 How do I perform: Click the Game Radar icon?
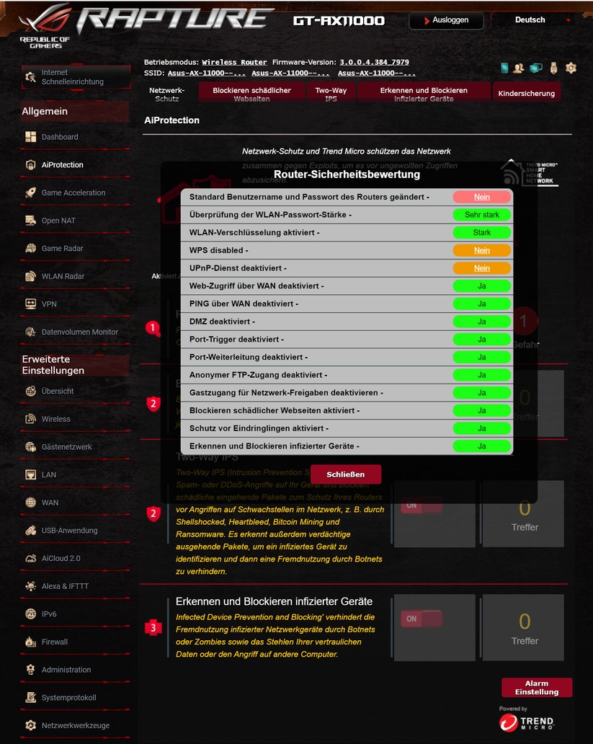tap(30, 249)
